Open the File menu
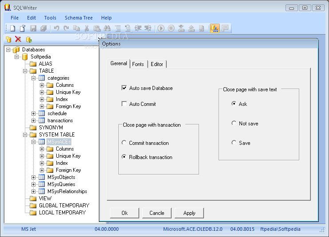Image resolution: width=329 pixels, height=237 pixels. (x=15, y=18)
